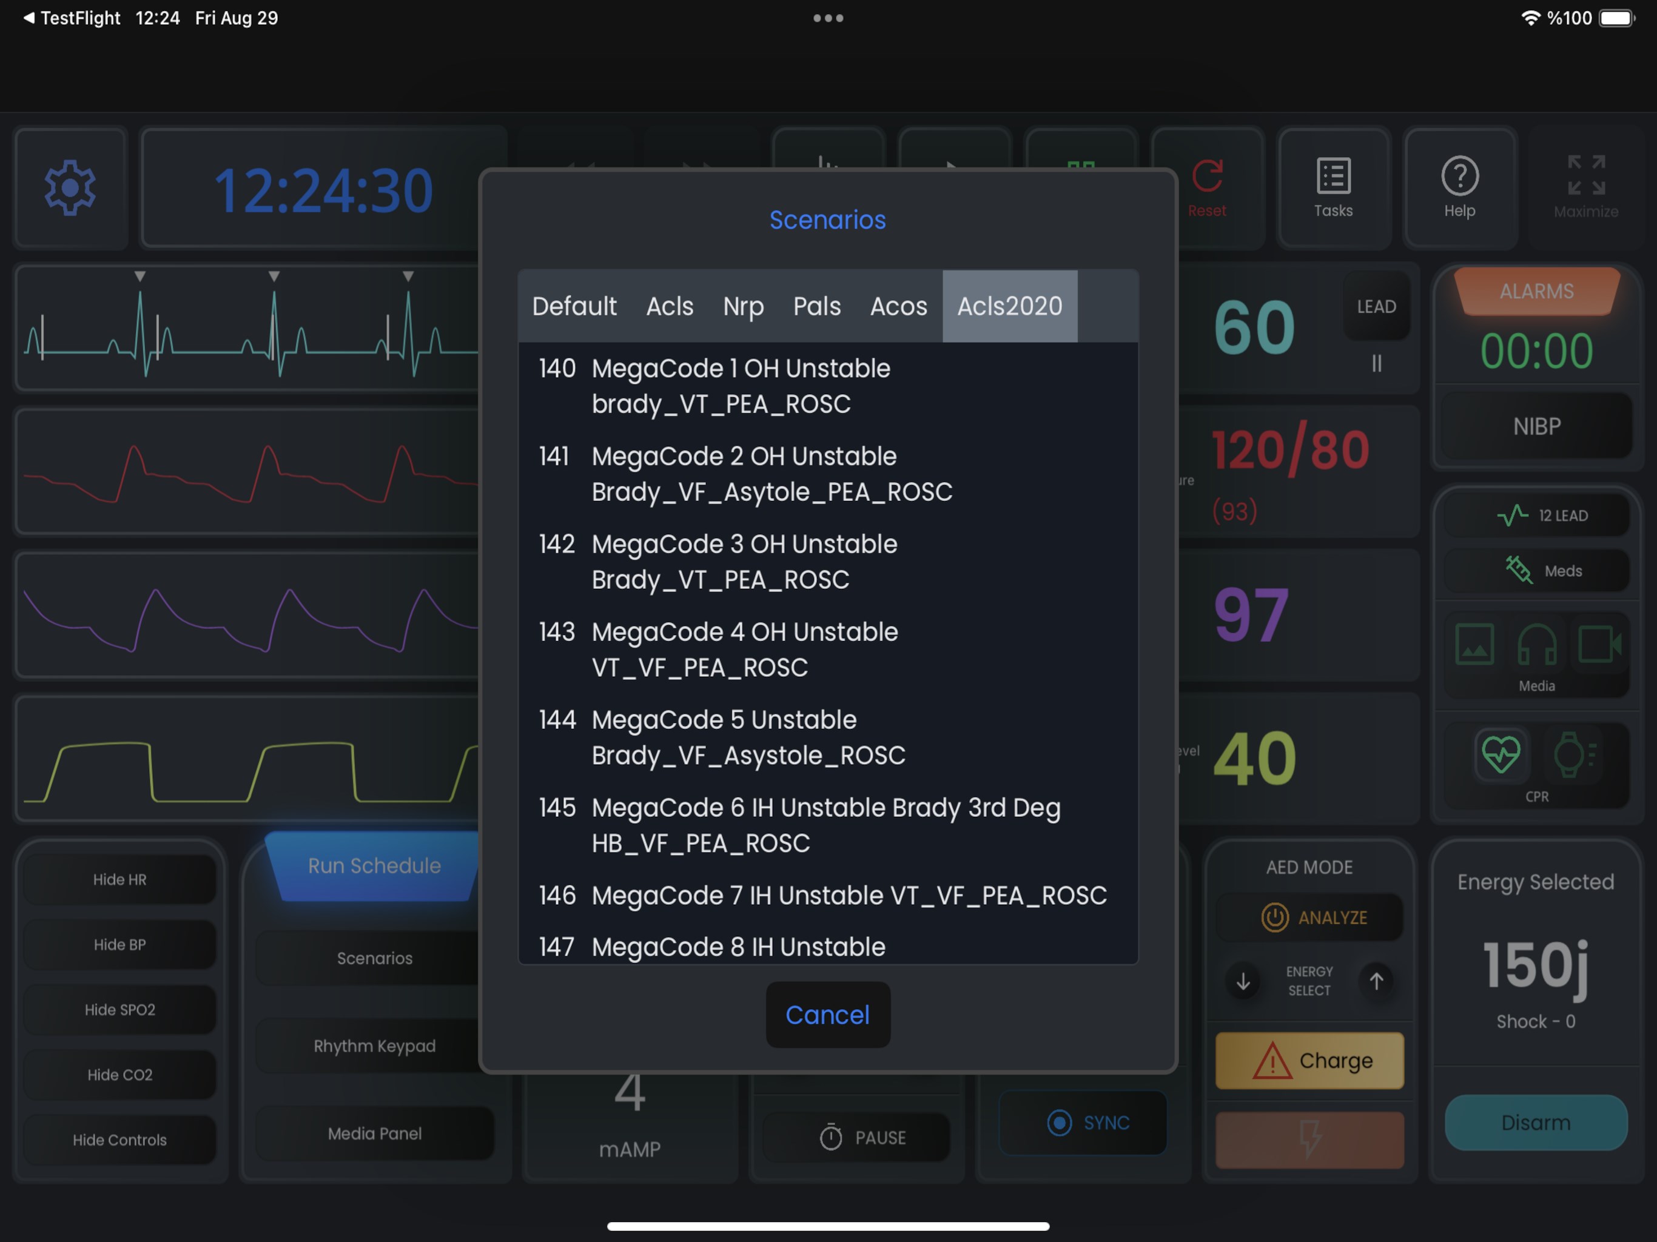Decrease energy with the down arrow
The image size is (1657, 1242).
1243,981
